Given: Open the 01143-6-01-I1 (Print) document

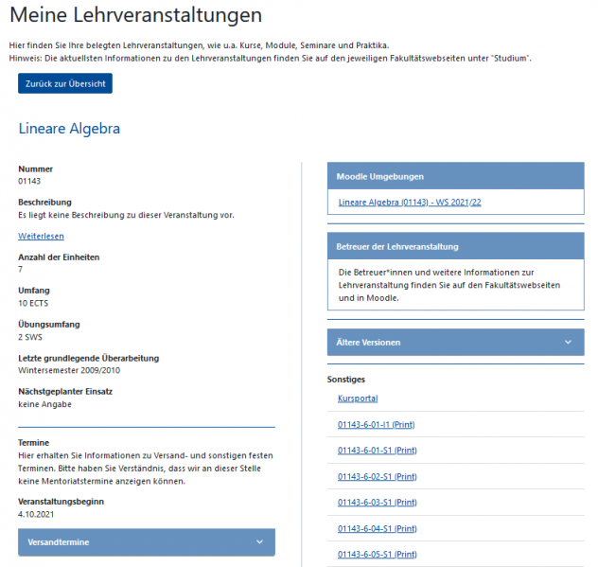Looking at the screenshot, I should tap(376, 424).
